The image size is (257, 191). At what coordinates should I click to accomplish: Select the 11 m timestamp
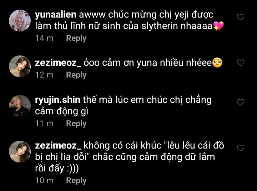pyautogui.click(x=44, y=123)
